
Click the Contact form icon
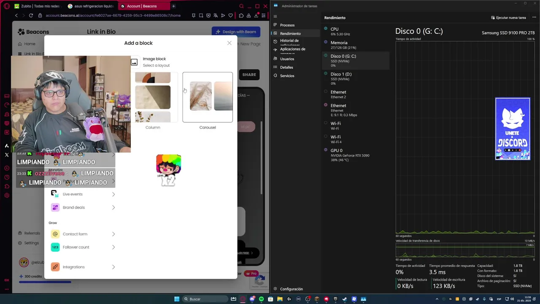pos(55,234)
